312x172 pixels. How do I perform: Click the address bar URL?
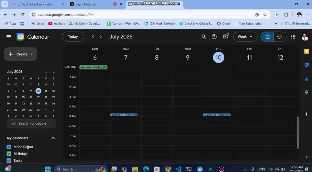click(x=66, y=15)
